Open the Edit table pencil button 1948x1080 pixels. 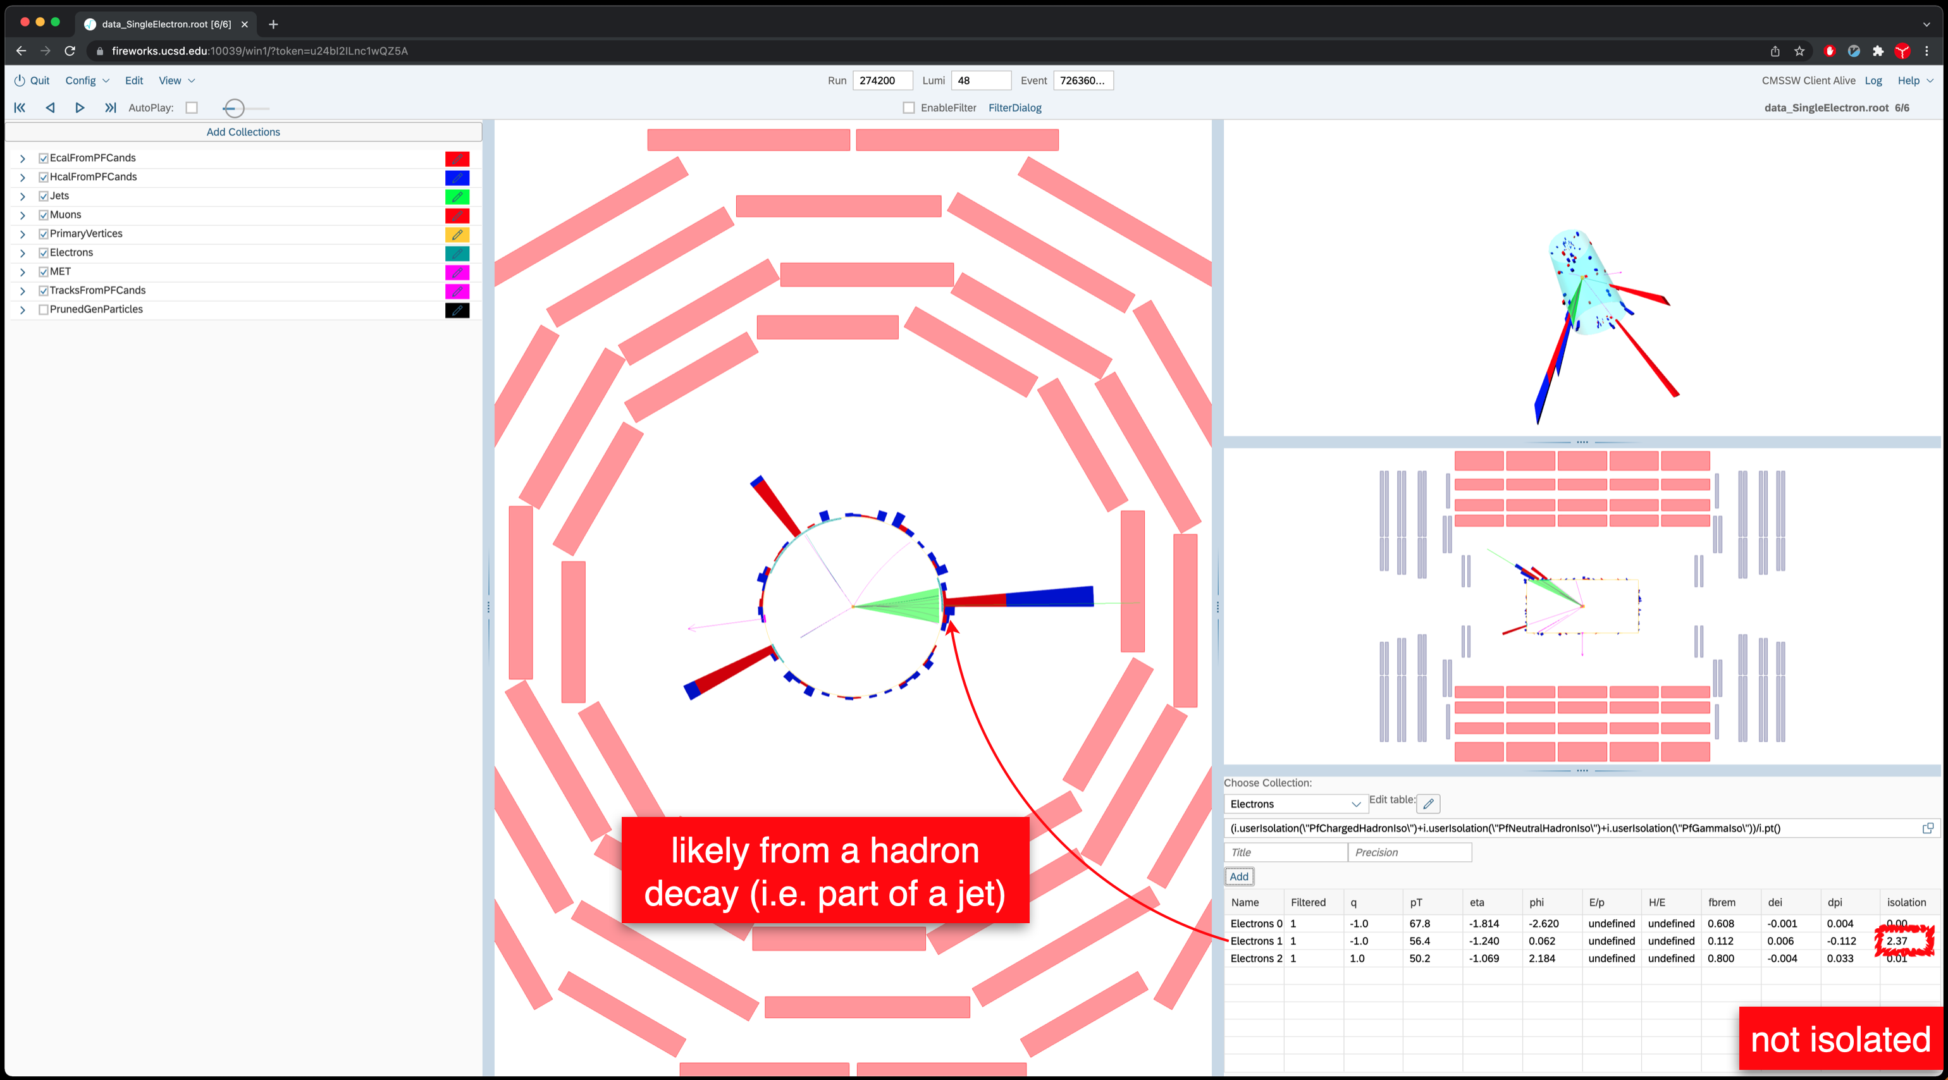pos(1429,804)
